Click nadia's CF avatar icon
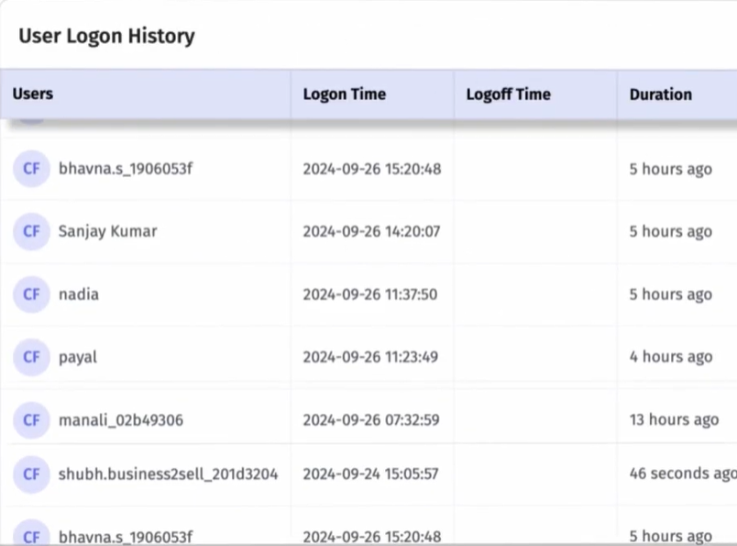 coord(30,295)
